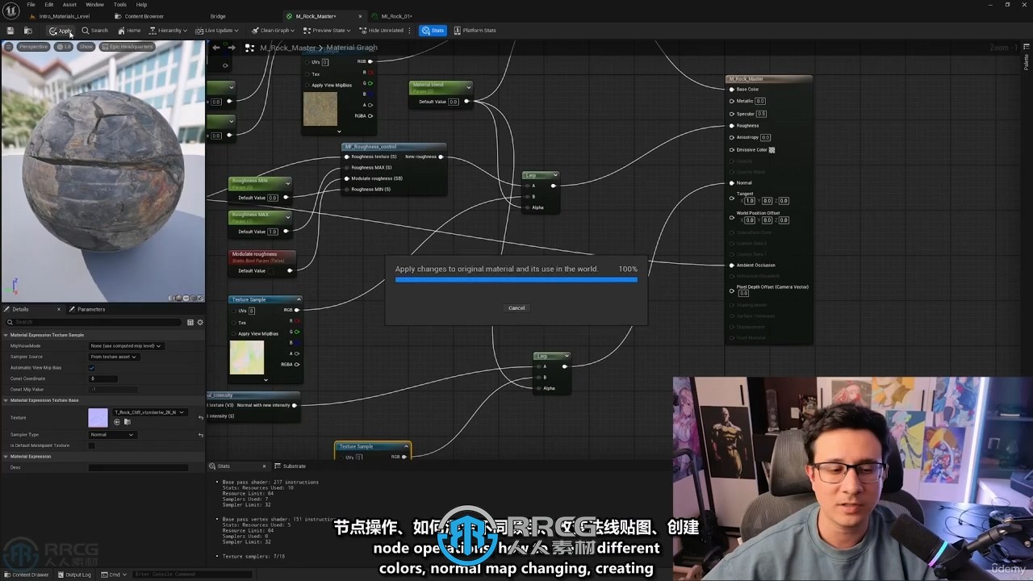
Task: Switch to the Parameters panel tab
Action: coord(86,309)
